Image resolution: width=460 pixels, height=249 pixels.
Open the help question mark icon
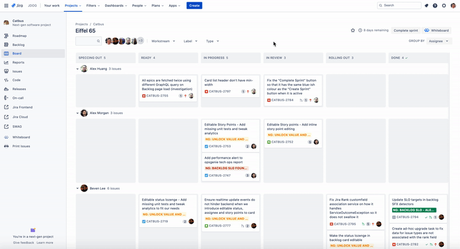(435, 6)
